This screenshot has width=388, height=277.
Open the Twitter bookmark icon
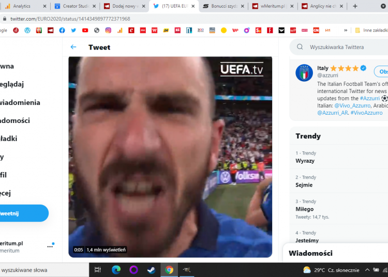[73, 30]
